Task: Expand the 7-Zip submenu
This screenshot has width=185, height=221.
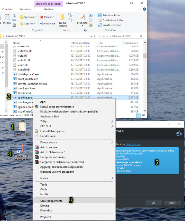Action: (112, 121)
